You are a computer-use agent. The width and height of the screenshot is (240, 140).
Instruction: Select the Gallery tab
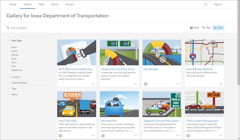tap(28, 4)
